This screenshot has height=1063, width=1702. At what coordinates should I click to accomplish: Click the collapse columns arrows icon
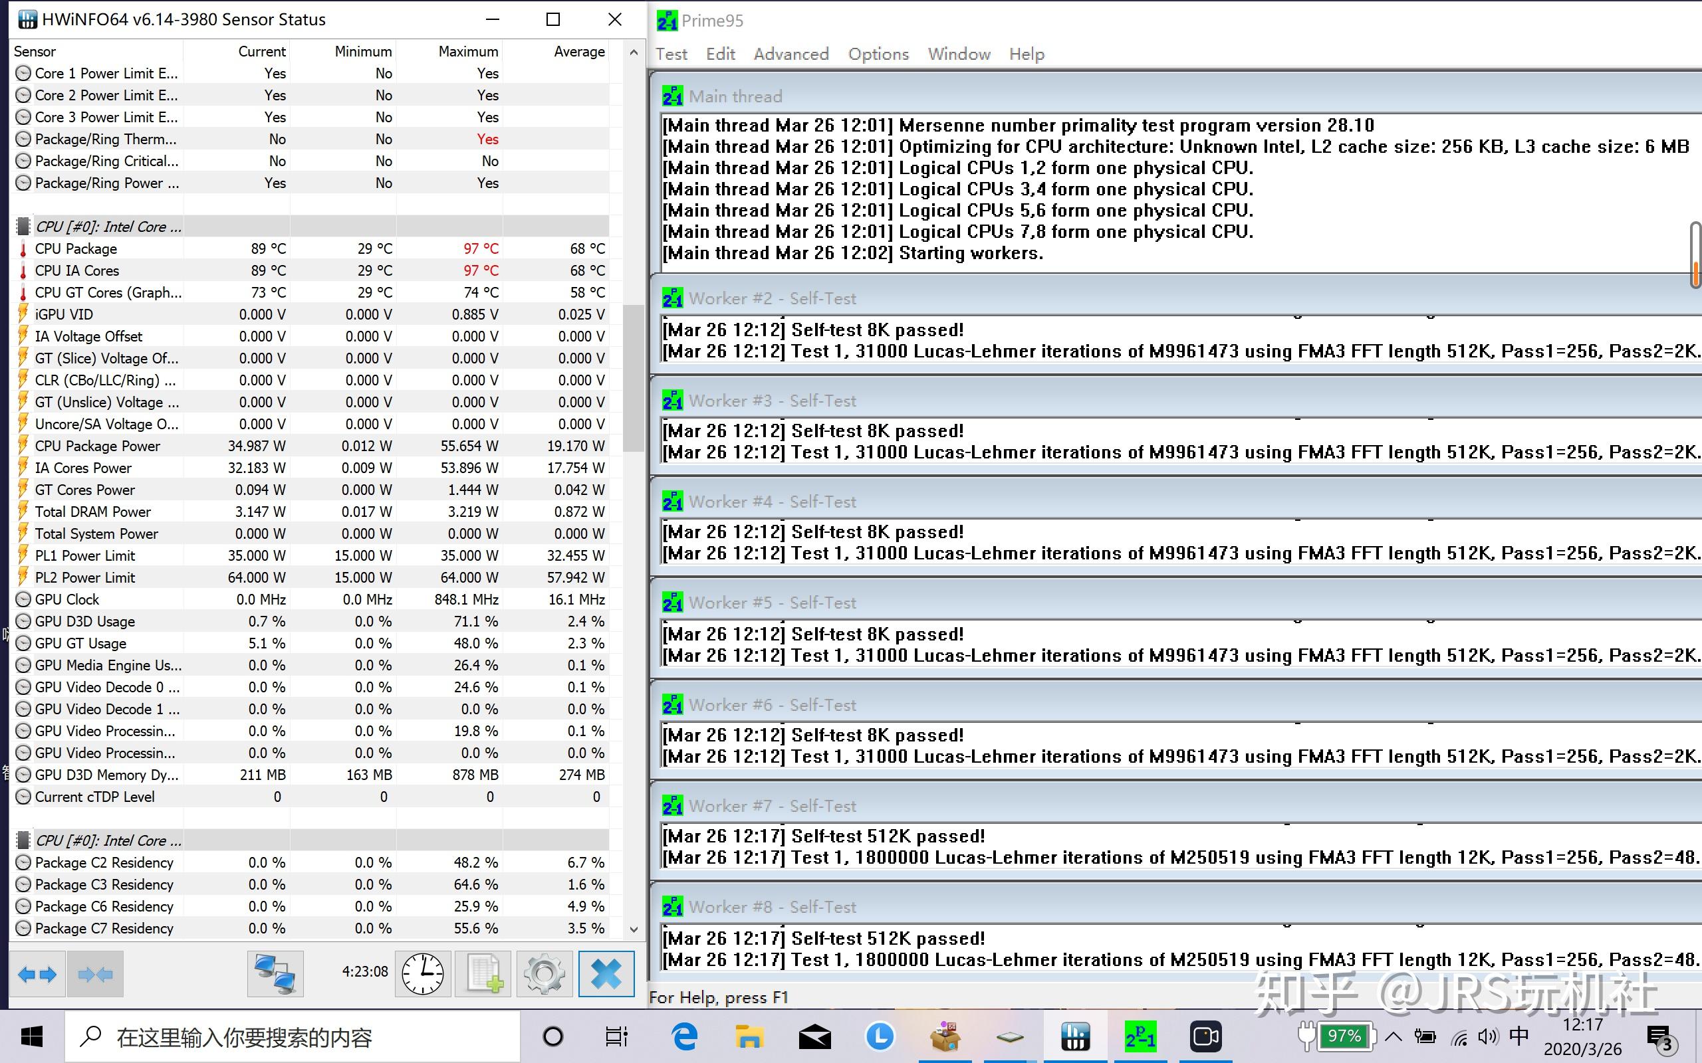coord(95,974)
